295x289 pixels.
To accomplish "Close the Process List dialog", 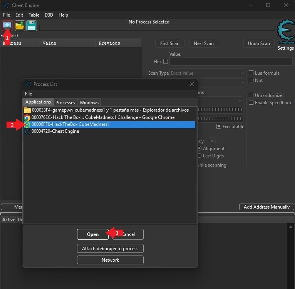I will point(192,84).
